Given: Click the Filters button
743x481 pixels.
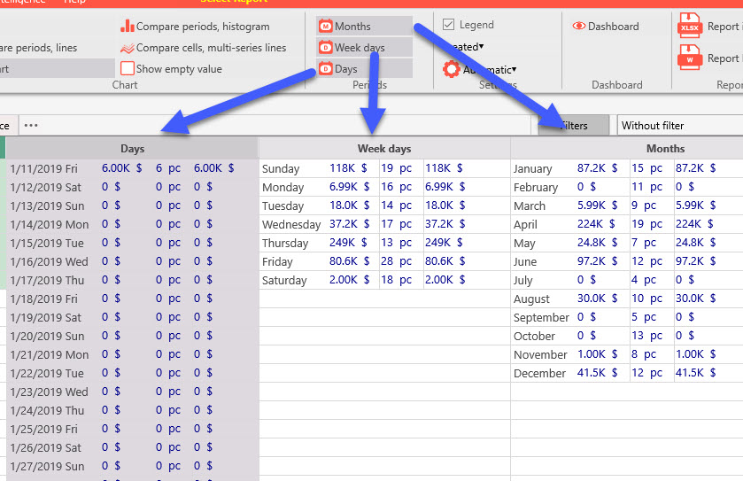Looking at the screenshot, I should coord(573,126).
